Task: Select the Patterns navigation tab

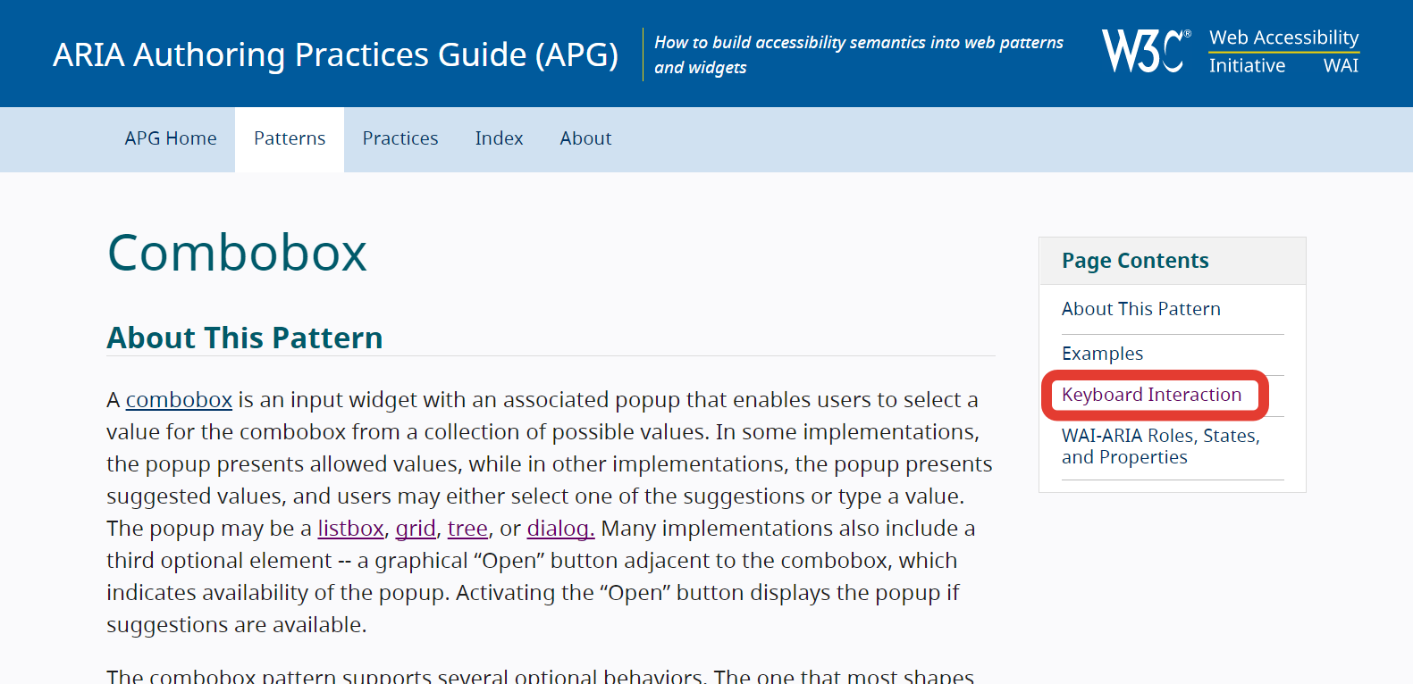Action: 290,138
